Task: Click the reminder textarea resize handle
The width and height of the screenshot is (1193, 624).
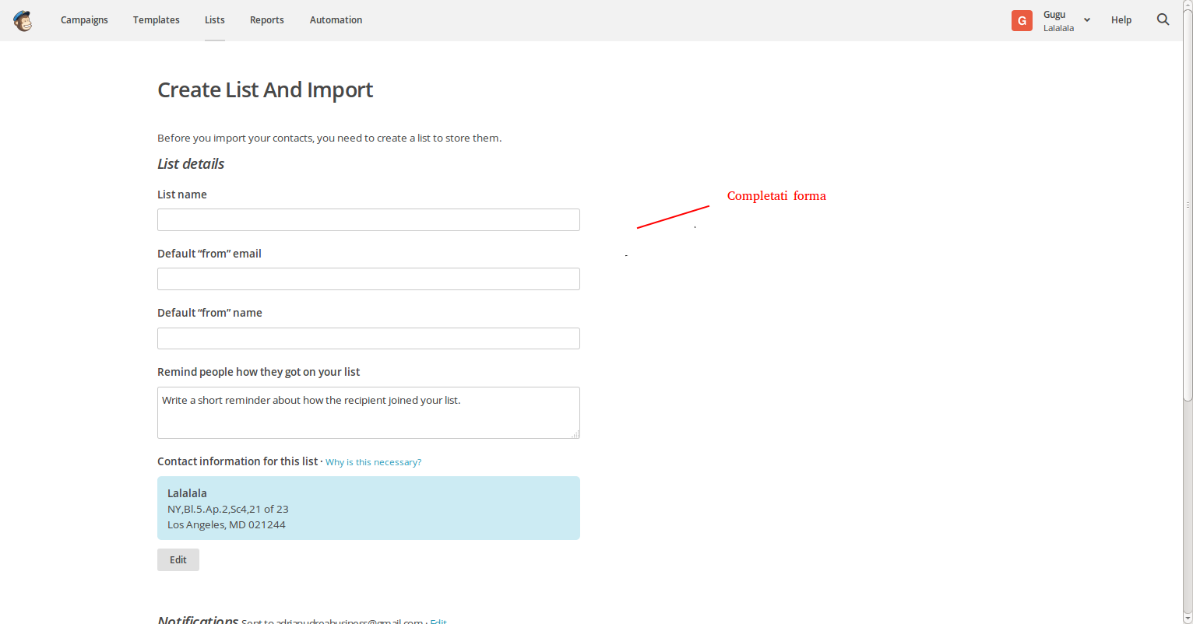Action: pos(575,434)
